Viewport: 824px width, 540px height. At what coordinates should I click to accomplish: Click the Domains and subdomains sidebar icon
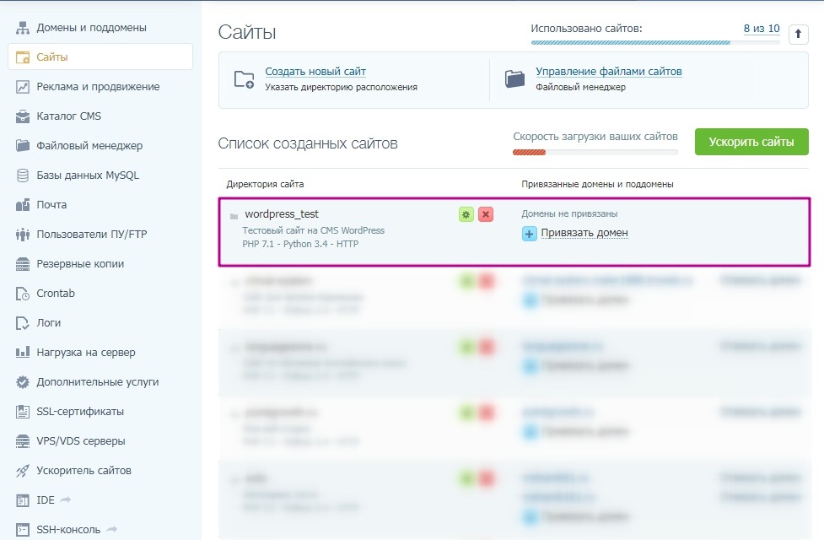(23, 28)
